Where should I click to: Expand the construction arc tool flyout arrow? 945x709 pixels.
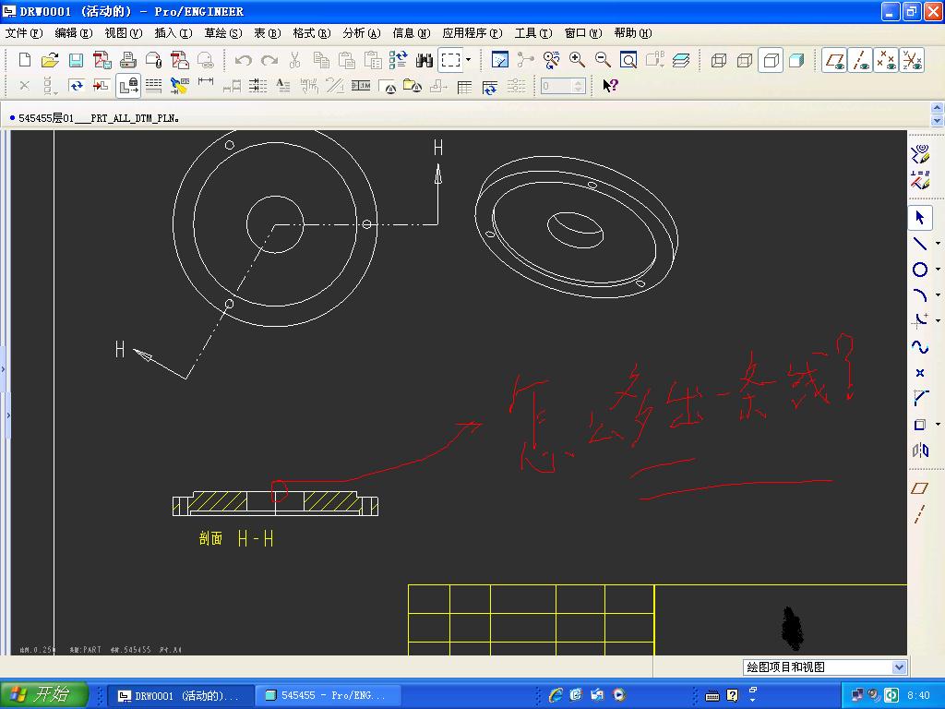(938, 320)
